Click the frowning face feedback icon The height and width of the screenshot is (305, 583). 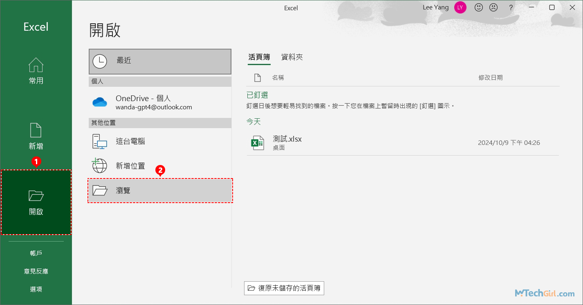tap(493, 7)
